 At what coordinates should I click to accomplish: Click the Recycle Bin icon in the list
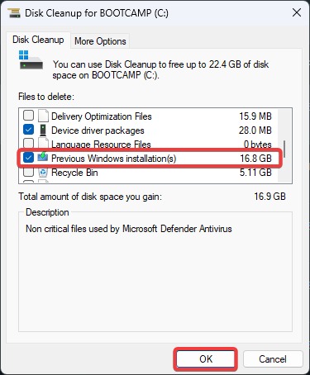click(43, 173)
